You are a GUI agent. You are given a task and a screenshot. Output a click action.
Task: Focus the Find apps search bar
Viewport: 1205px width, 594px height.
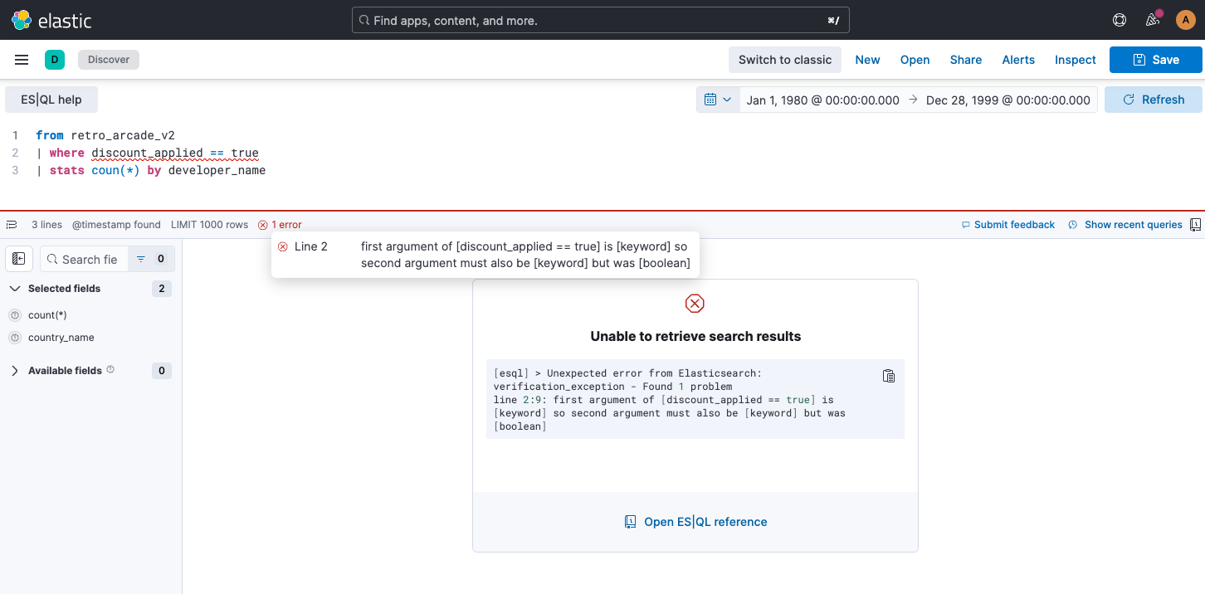tap(601, 20)
